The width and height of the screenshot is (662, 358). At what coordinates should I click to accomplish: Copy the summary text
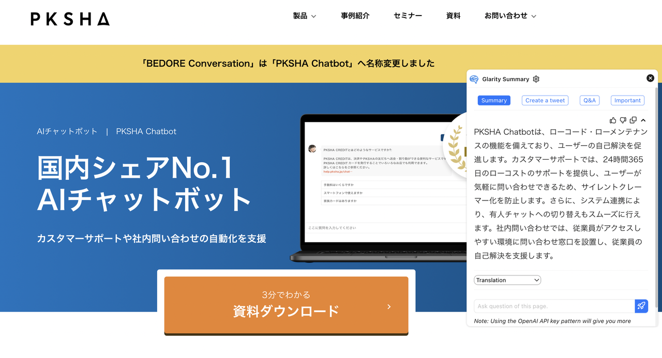point(633,120)
